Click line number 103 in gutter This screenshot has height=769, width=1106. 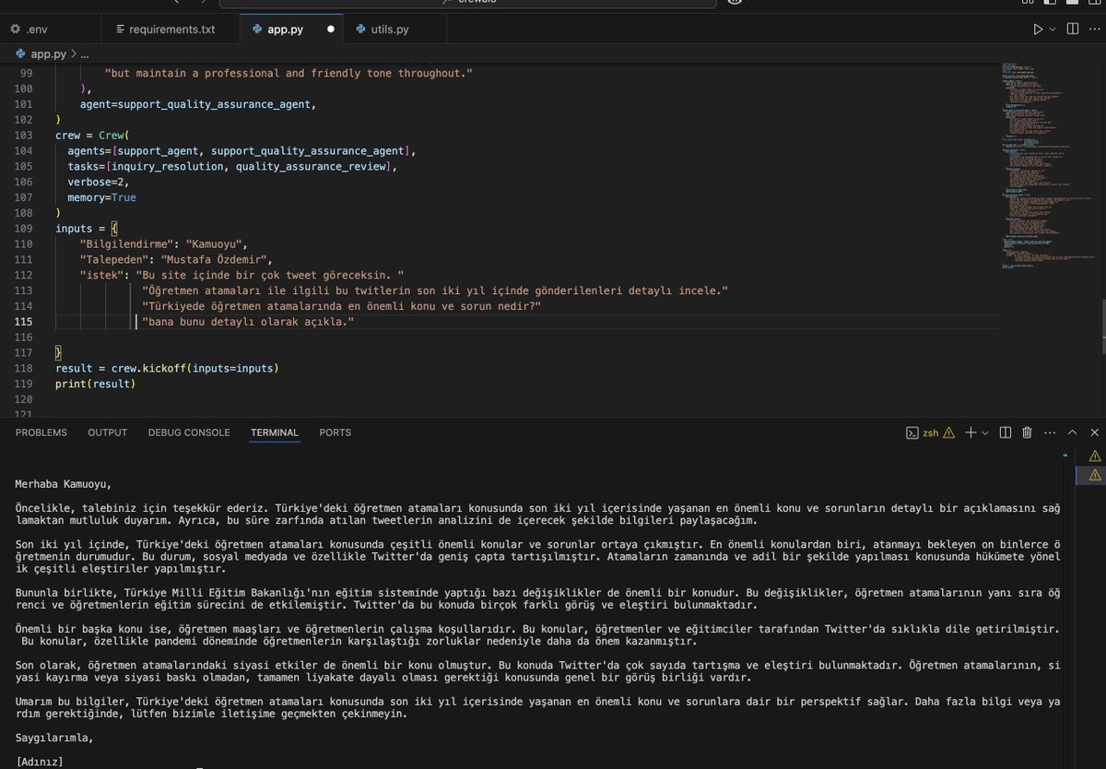(23, 136)
